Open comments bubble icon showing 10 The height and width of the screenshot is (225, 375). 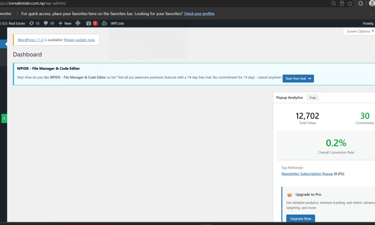[x=45, y=23]
